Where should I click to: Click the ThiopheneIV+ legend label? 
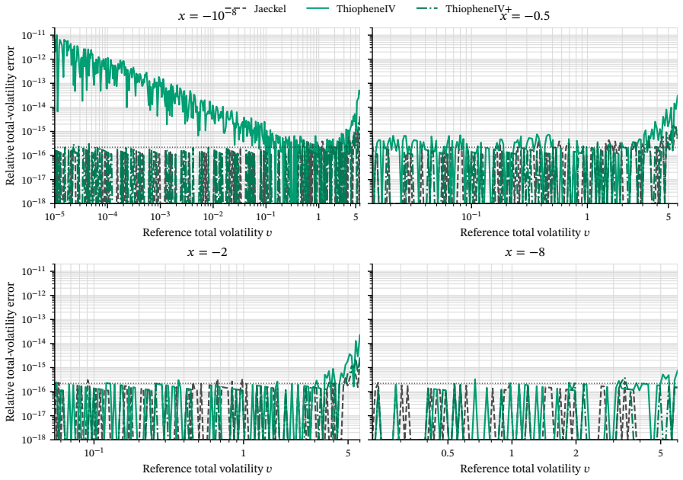[x=478, y=8]
